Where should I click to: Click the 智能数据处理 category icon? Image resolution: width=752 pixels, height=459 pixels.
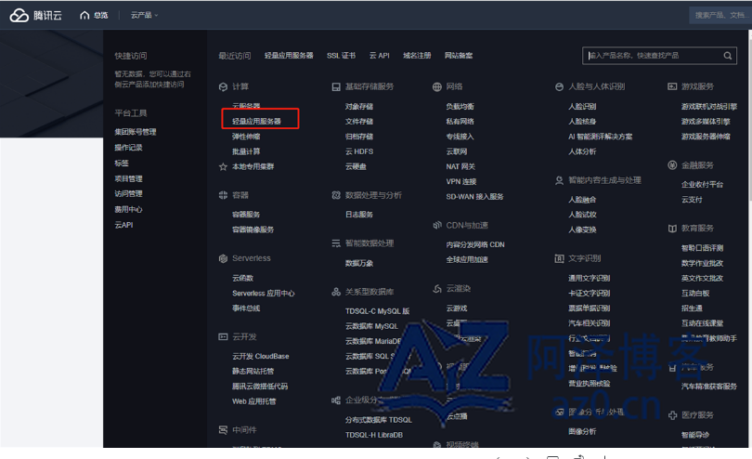(336, 243)
